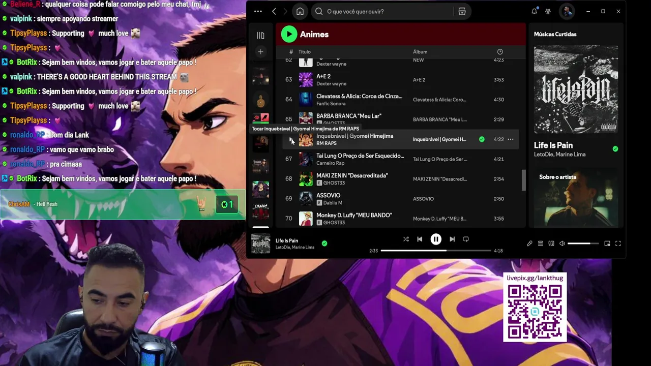Click livepix QR code on stream overlay
Image resolution: width=651 pixels, height=366 pixels.
tap(535, 312)
